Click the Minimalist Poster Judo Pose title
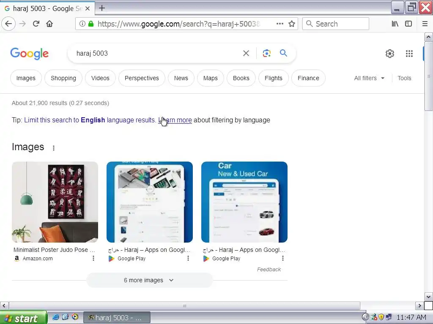This screenshot has height=324, width=433. click(x=55, y=250)
